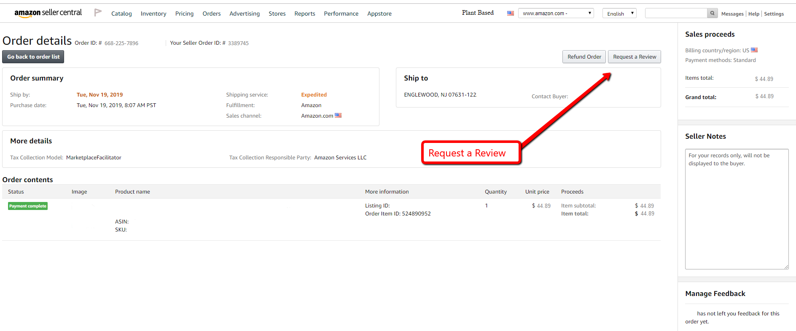Open the Settings link
The width and height of the screenshot is (796, 331).
click(774, 14)
